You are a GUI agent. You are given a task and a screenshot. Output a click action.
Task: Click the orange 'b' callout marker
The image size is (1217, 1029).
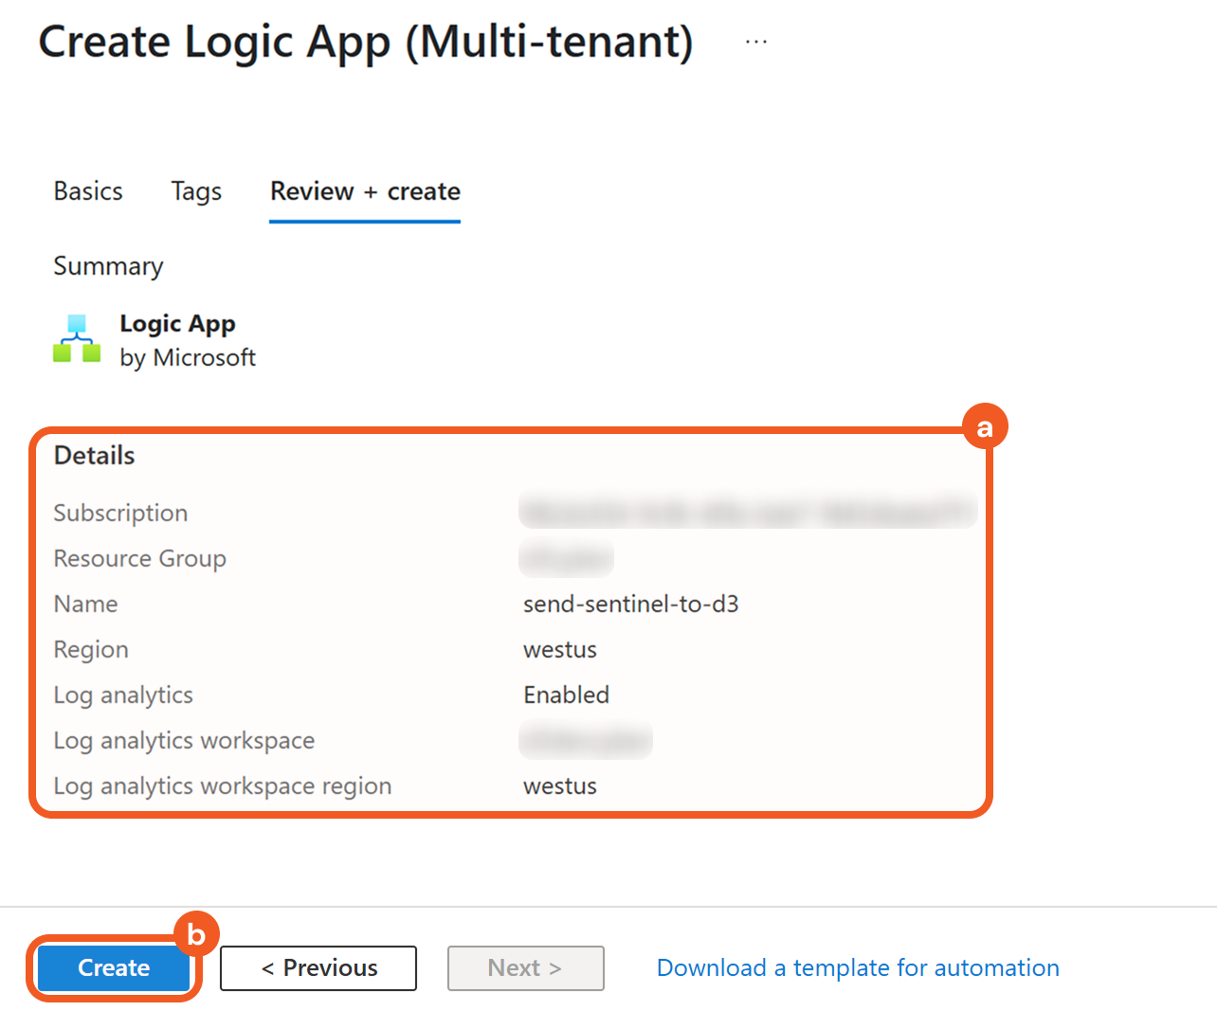click(x=196, y=934)
